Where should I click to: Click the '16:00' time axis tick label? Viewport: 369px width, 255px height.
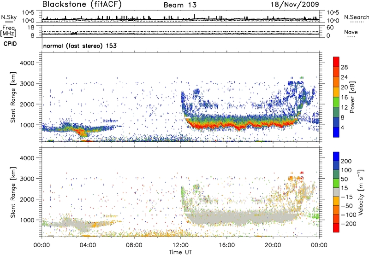tap(226, 245)
